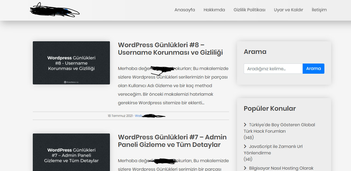Open the WordPress Günlükleri #7 post thumbnail
This screenshot has width=351, height=171.
coord(71,152)
